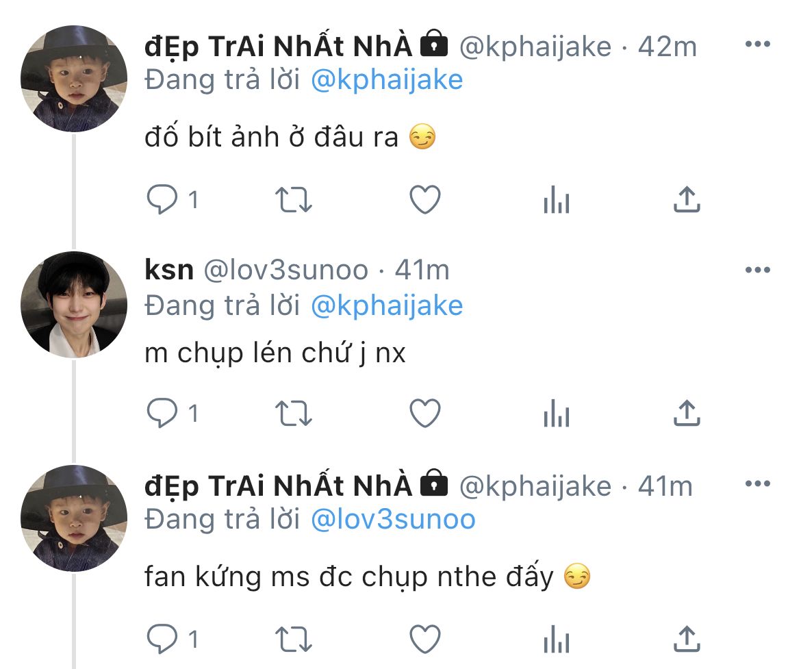Reply to ksn's tweet "m chụp lén chứ j nx"
801x669 pixels.
pyautogui.click(x=162, y=412)
